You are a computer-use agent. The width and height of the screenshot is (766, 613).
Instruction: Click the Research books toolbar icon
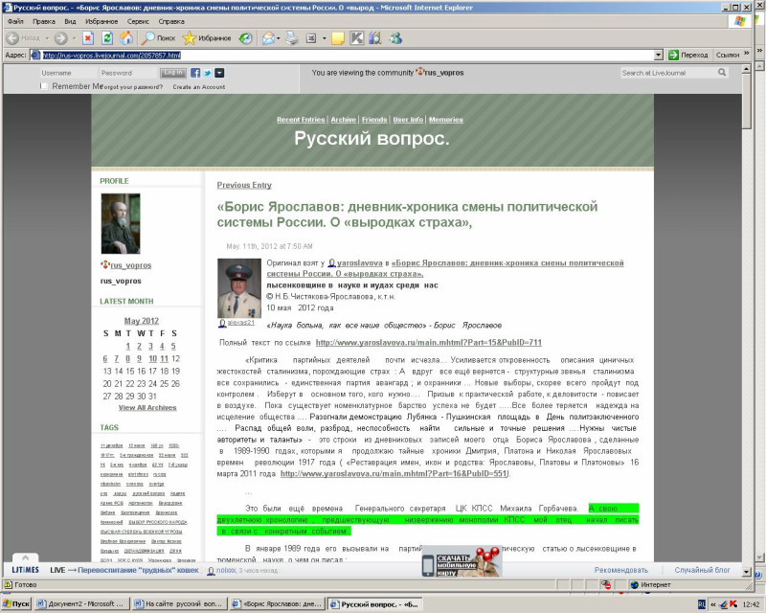coord(374,38)
